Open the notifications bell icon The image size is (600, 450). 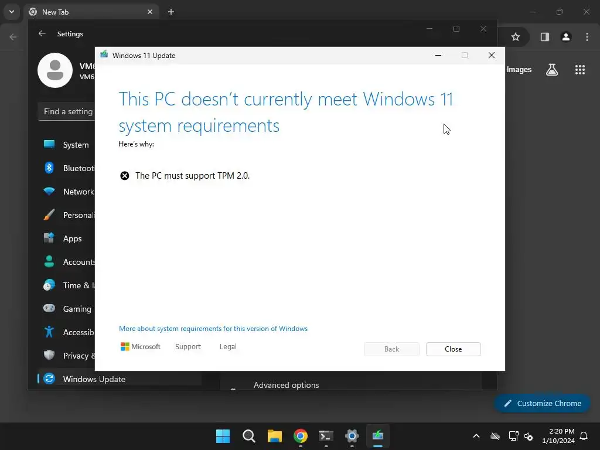coord(584,436)
